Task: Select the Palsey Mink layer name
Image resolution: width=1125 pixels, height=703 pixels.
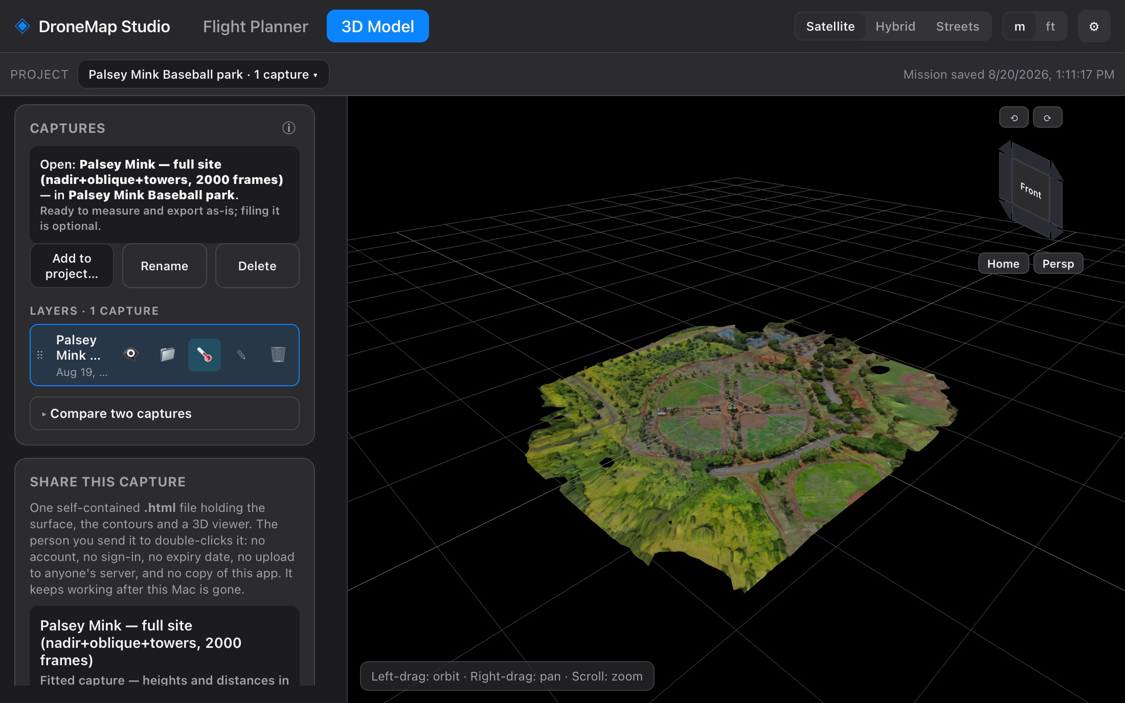Action: pos(78,347)
